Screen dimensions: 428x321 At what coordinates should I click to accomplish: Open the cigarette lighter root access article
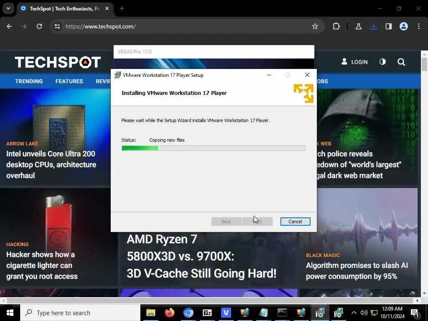pos(42,265)
